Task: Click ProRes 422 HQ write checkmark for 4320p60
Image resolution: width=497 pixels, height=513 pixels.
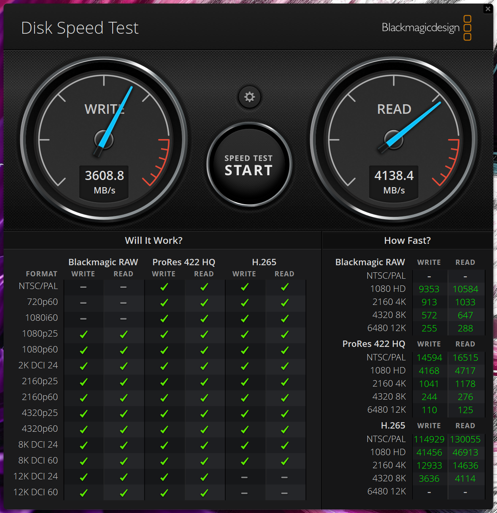Action: pyautogui.click(x=164, y=429)
